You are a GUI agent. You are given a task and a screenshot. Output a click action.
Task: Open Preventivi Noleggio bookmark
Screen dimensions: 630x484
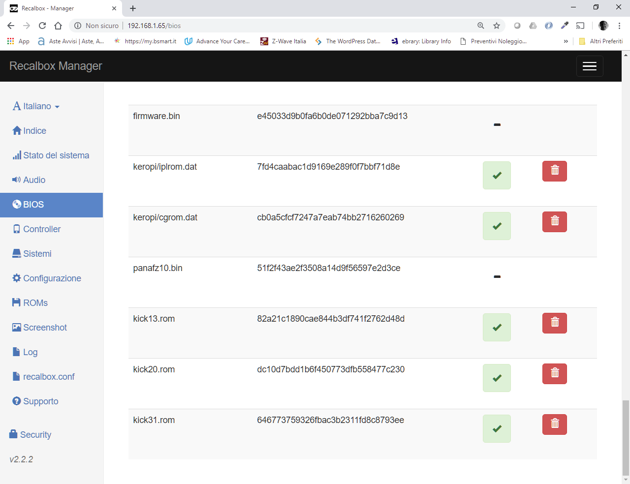click(x=493, y=41)
